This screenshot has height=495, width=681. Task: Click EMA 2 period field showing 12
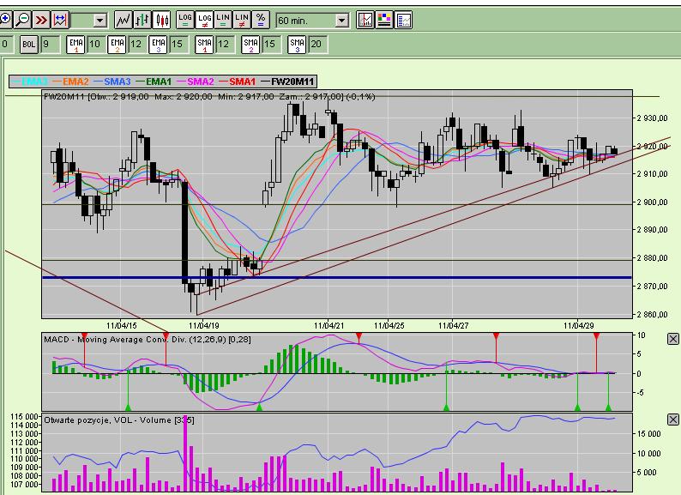click(x=137, y=44)
